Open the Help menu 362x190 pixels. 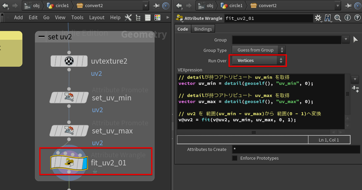115,18
